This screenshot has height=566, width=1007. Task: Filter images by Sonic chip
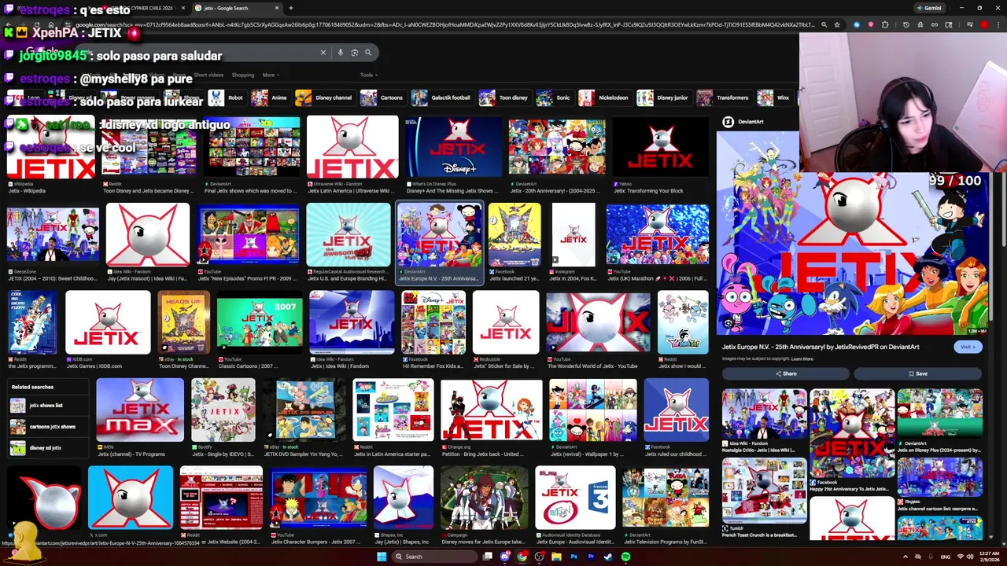[554, 98]
